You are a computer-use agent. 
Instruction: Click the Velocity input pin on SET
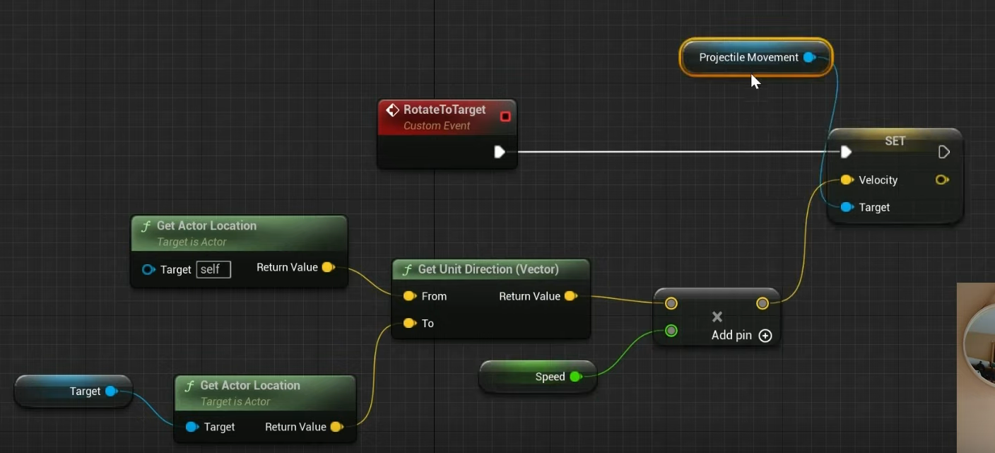847,180
